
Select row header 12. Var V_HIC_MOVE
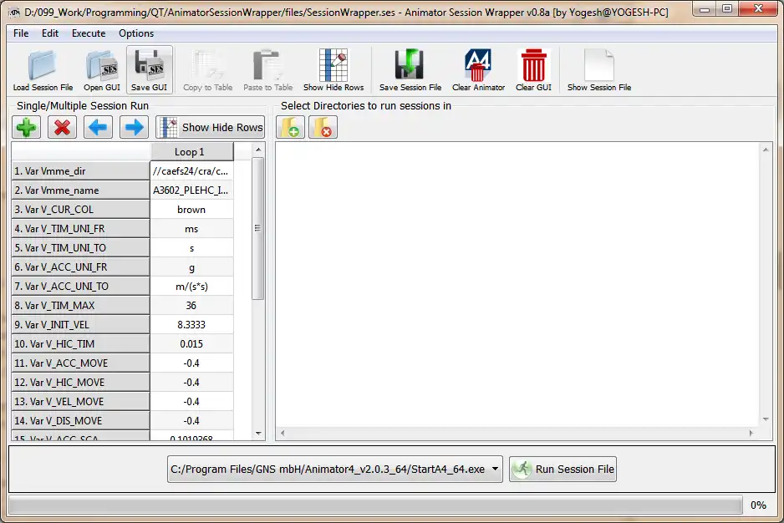pos(80,383)
